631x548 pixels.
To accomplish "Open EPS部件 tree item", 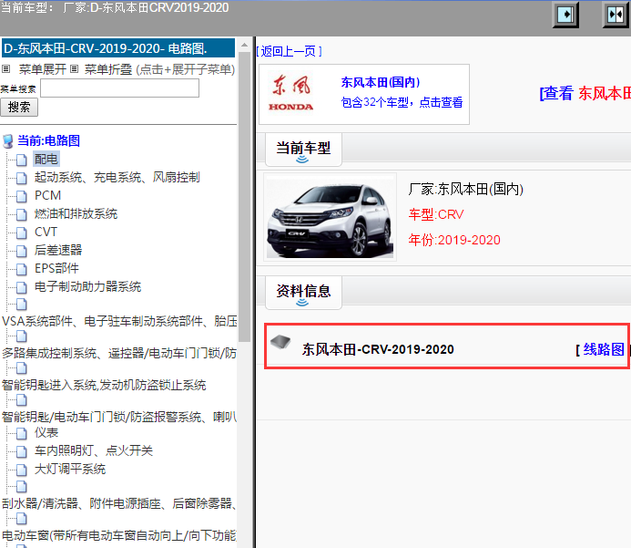I will coord(56,268).
